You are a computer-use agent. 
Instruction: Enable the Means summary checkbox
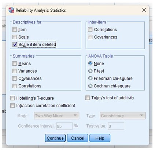tap(15, 63)
